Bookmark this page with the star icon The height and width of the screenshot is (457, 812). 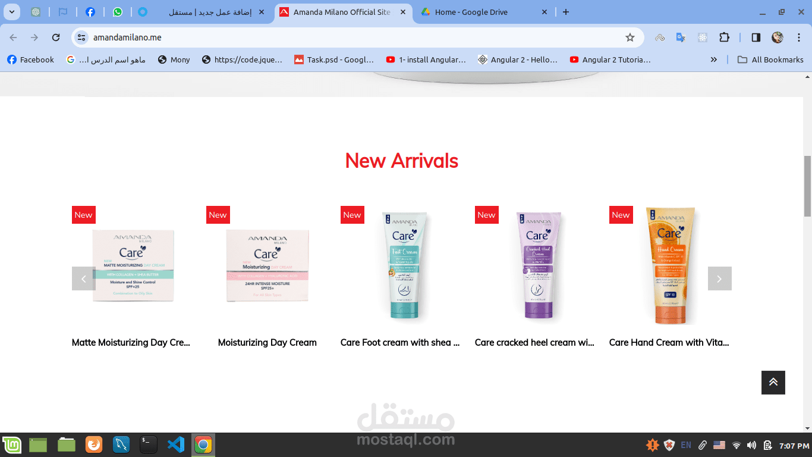click(630, 37)
